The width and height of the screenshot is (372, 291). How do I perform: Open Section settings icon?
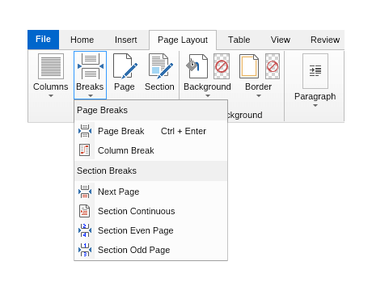coord(160,66)
